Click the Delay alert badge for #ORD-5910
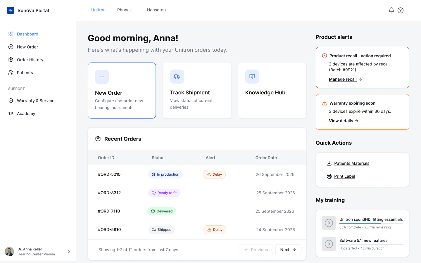This screenshot has height=263, width=421. click(x=215, y=230)
